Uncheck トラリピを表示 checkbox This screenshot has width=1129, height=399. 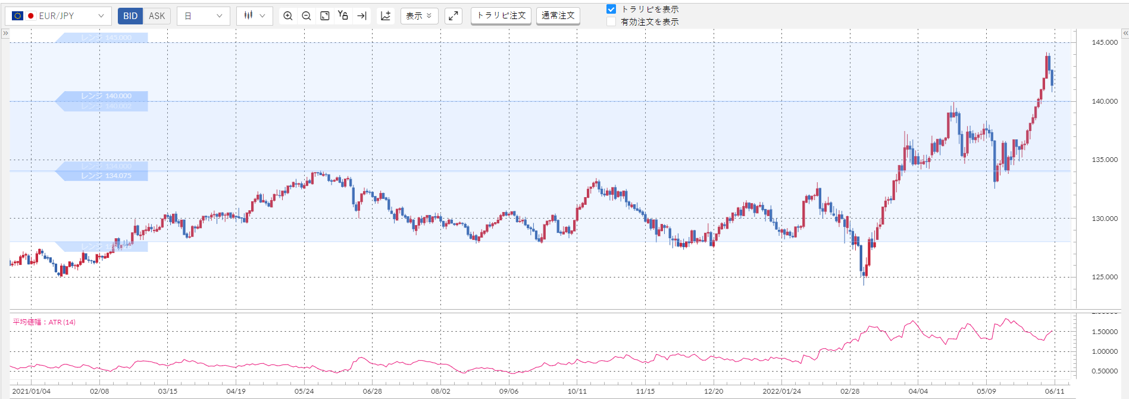[x=611, y=10]
